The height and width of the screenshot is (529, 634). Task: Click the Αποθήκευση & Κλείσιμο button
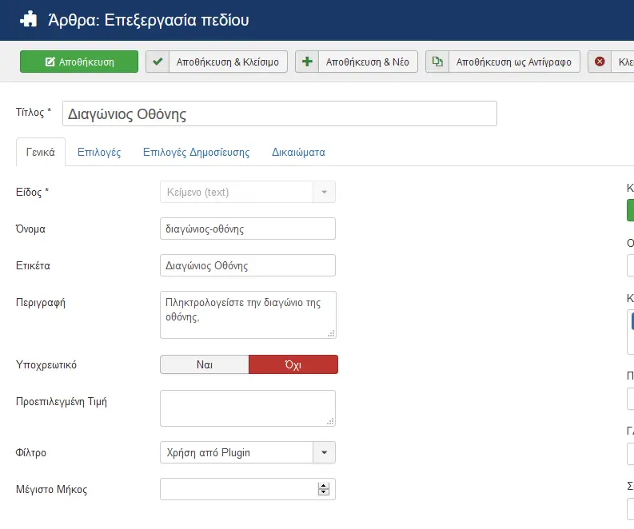pyautogui.click(x=217, y=62)
